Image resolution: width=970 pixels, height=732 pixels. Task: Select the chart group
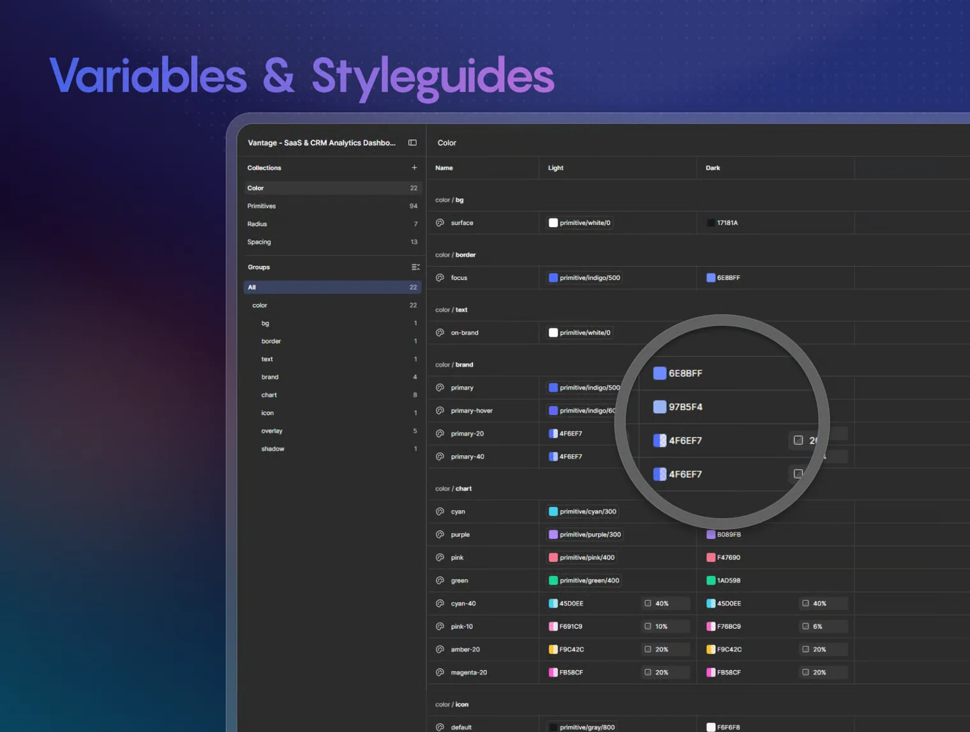click(x=332, y=395)
